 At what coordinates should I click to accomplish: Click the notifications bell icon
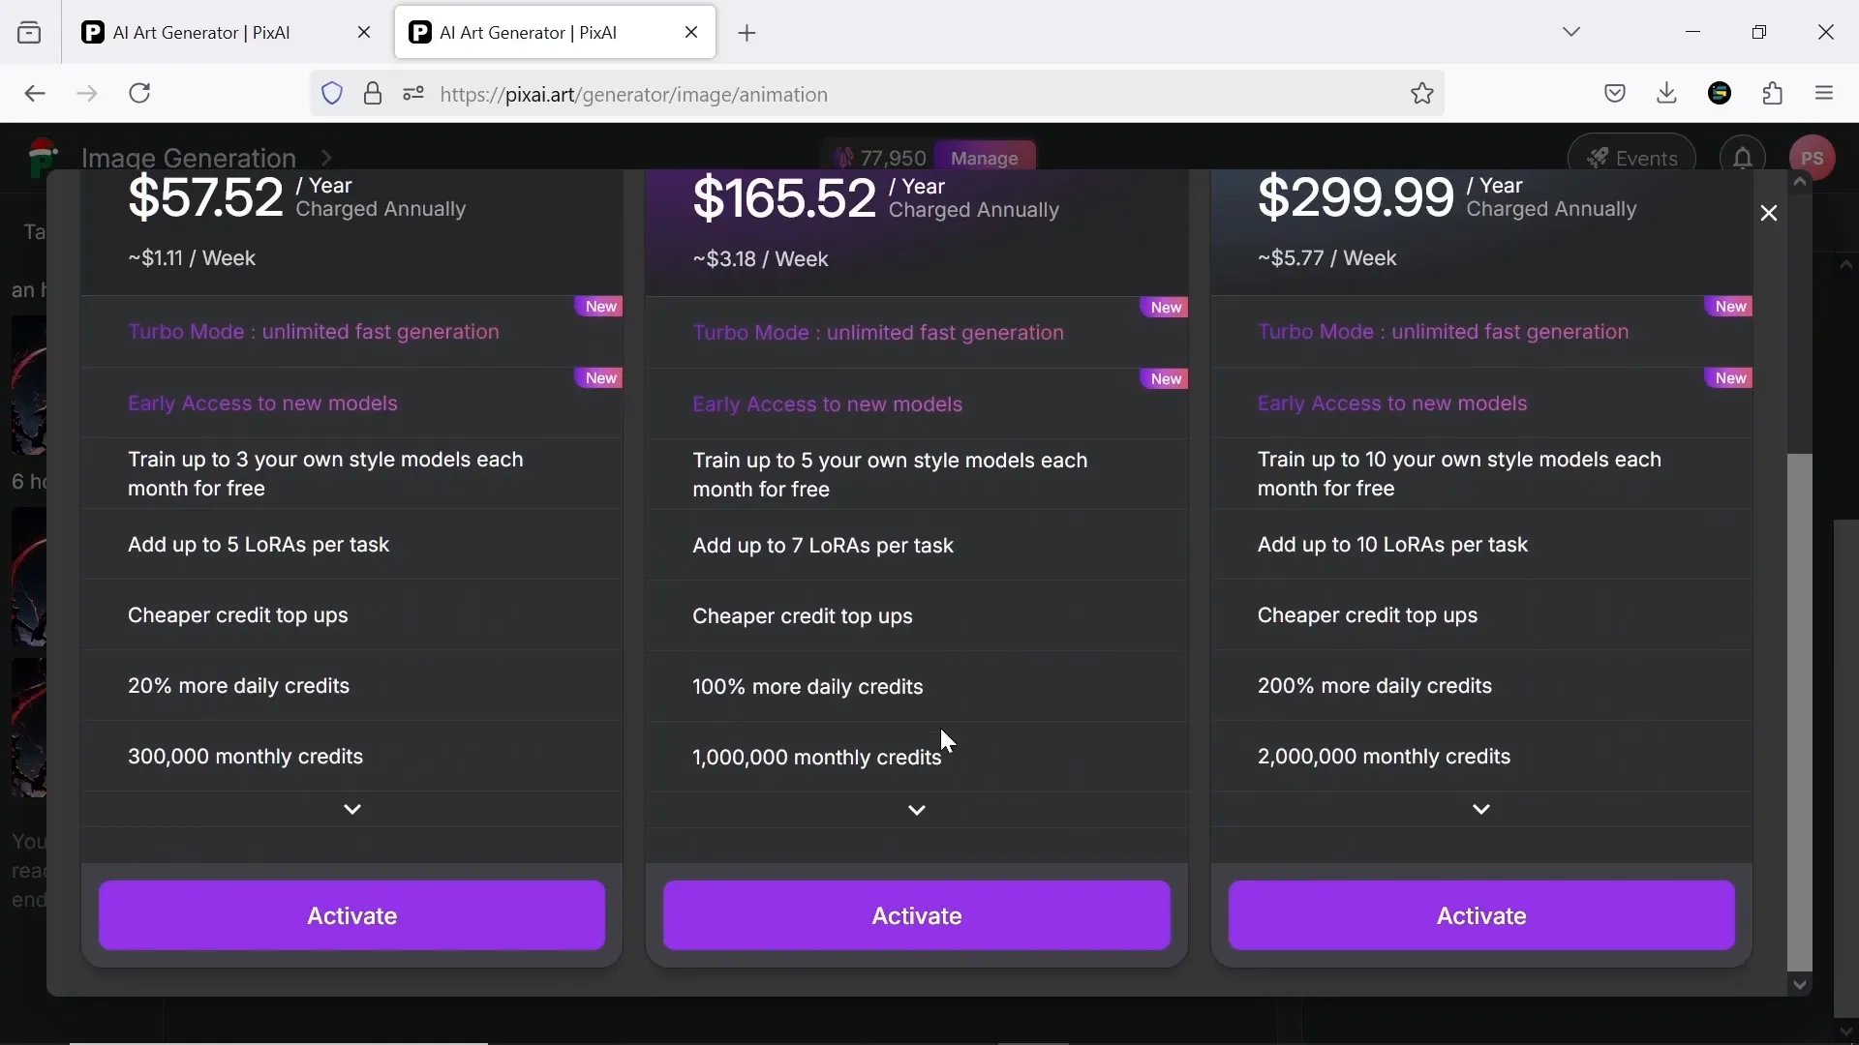tap(1742, 158)
